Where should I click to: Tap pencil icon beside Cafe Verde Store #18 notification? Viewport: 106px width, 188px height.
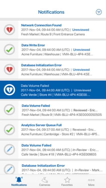point(9,149)
